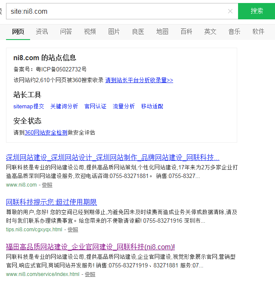View 快照 for the tips.ni8.com result
The width and height of the screenshot is (275, 282).
click(73, 230)
